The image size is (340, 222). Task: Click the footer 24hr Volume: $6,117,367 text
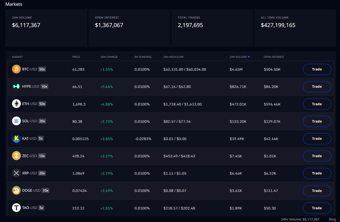point(300,219)
